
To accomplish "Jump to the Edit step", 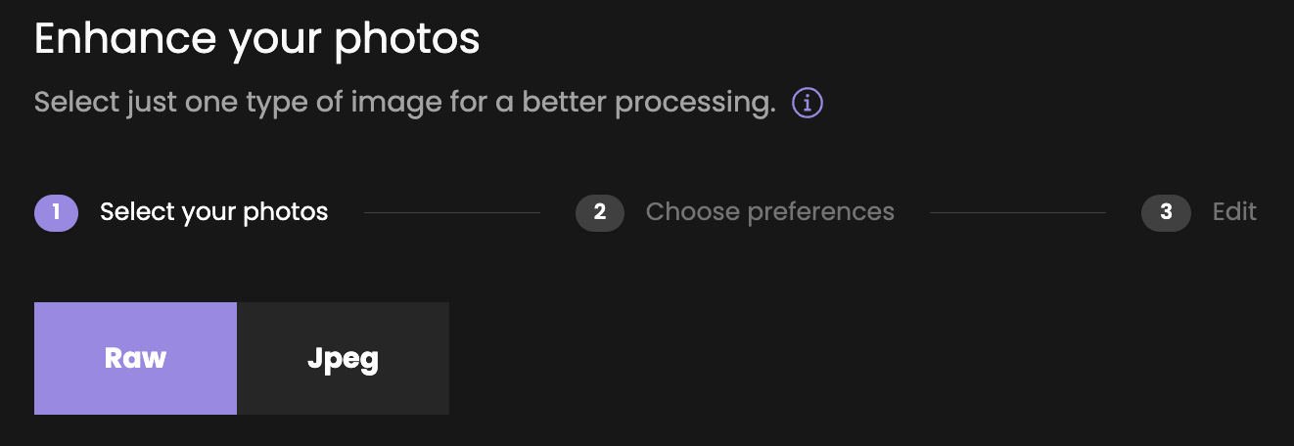I will click(1234, 212).
